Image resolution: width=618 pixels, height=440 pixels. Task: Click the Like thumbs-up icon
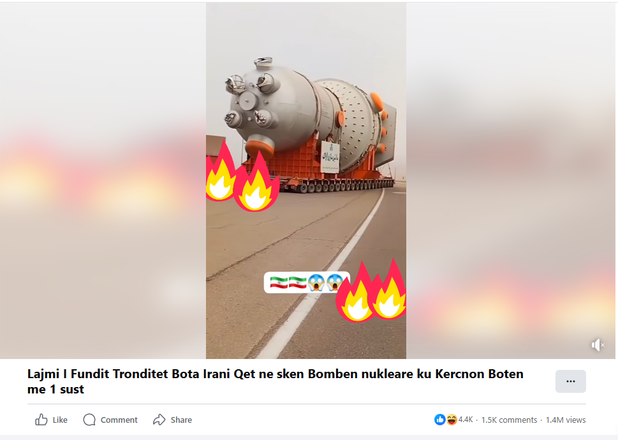pyautogui.click(x=41, y=420)
